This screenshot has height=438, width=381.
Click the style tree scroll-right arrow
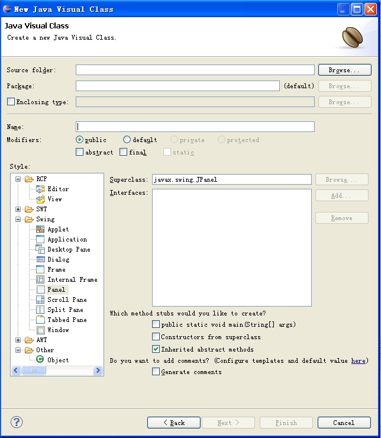tap(98, 371)
